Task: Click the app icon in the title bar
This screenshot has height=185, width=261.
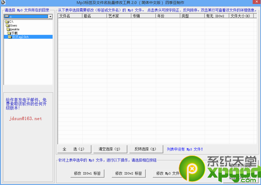Action: (3, 3)
